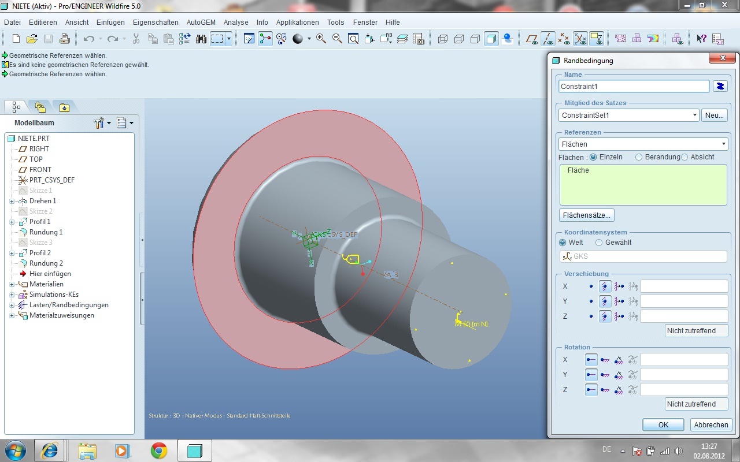Activate the dashed selection box tool
The height and width of the screenshot is (462, 740).
coord(217,39)
